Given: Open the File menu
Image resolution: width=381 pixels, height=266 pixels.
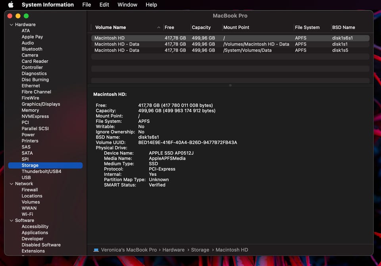Looking at the screenshot, I should pos(87,5).
